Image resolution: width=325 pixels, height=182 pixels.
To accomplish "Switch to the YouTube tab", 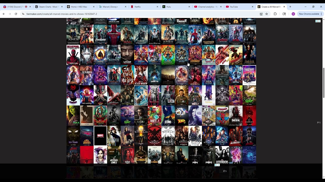I will pos(239,7).
